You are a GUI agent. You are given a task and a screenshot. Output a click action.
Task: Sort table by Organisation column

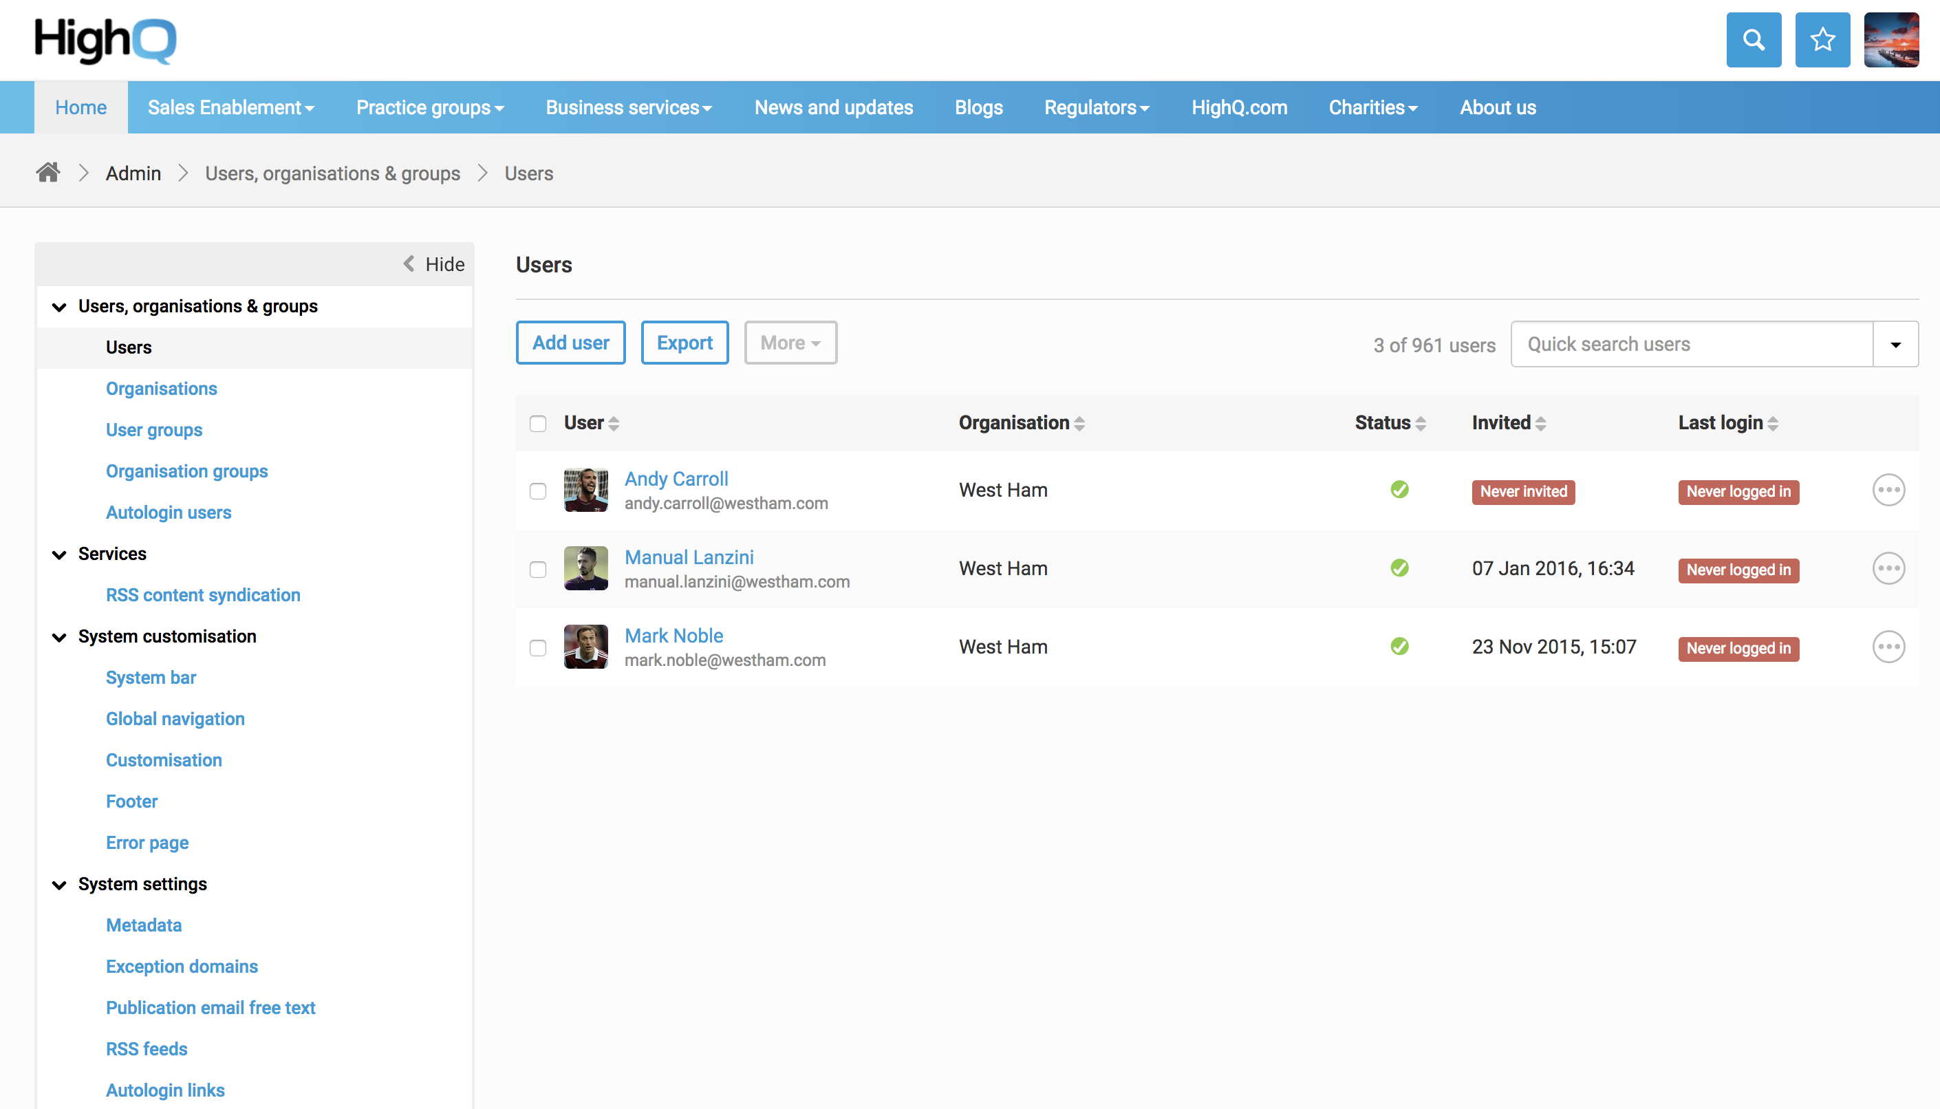coord(1022,422)
